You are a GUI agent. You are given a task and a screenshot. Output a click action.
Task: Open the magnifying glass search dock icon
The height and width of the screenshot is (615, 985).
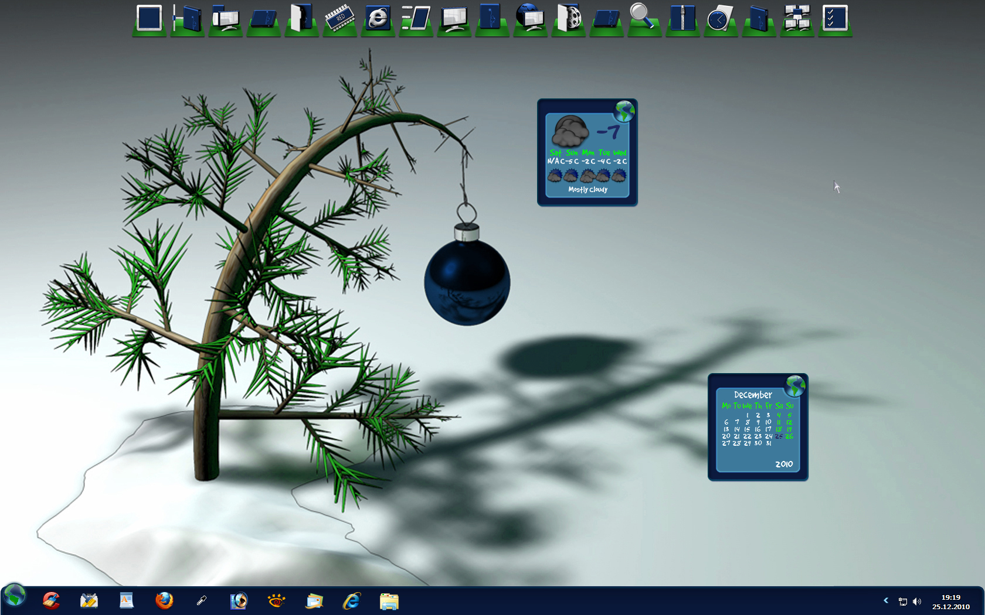642,16
